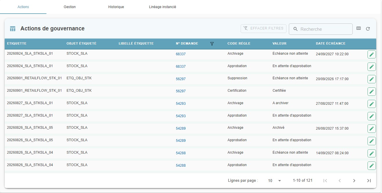This screenshot has height=193, width=382.
Task: Open the column chooser icon
Action: (x=358, y=28)
